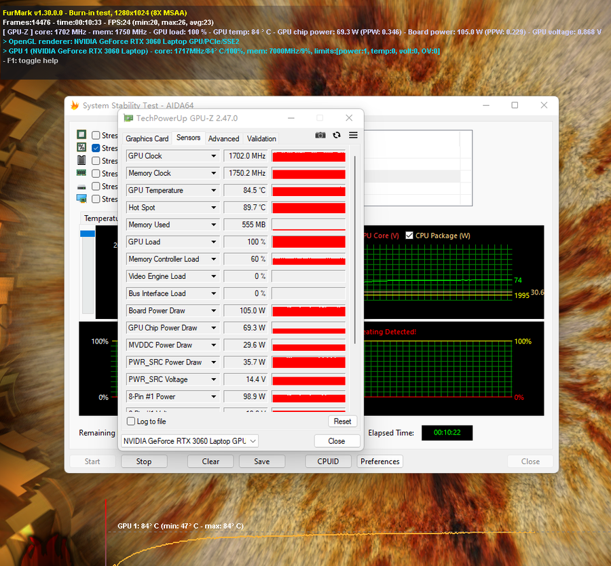The image size is (611, 566).
Task: Switch to the Graphics Card tab
Action: pos(147,138)
